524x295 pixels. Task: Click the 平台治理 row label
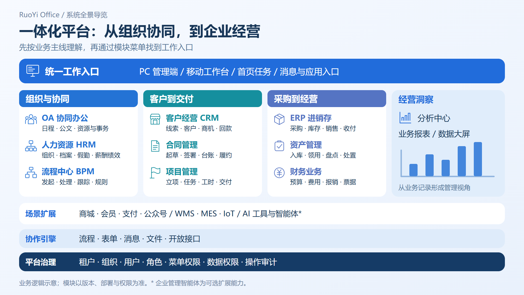pos(41,262)
